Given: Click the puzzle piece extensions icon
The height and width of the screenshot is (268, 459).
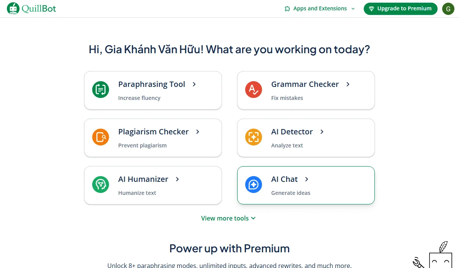Looking at the screenshot, I should click(x=286, y=8).
